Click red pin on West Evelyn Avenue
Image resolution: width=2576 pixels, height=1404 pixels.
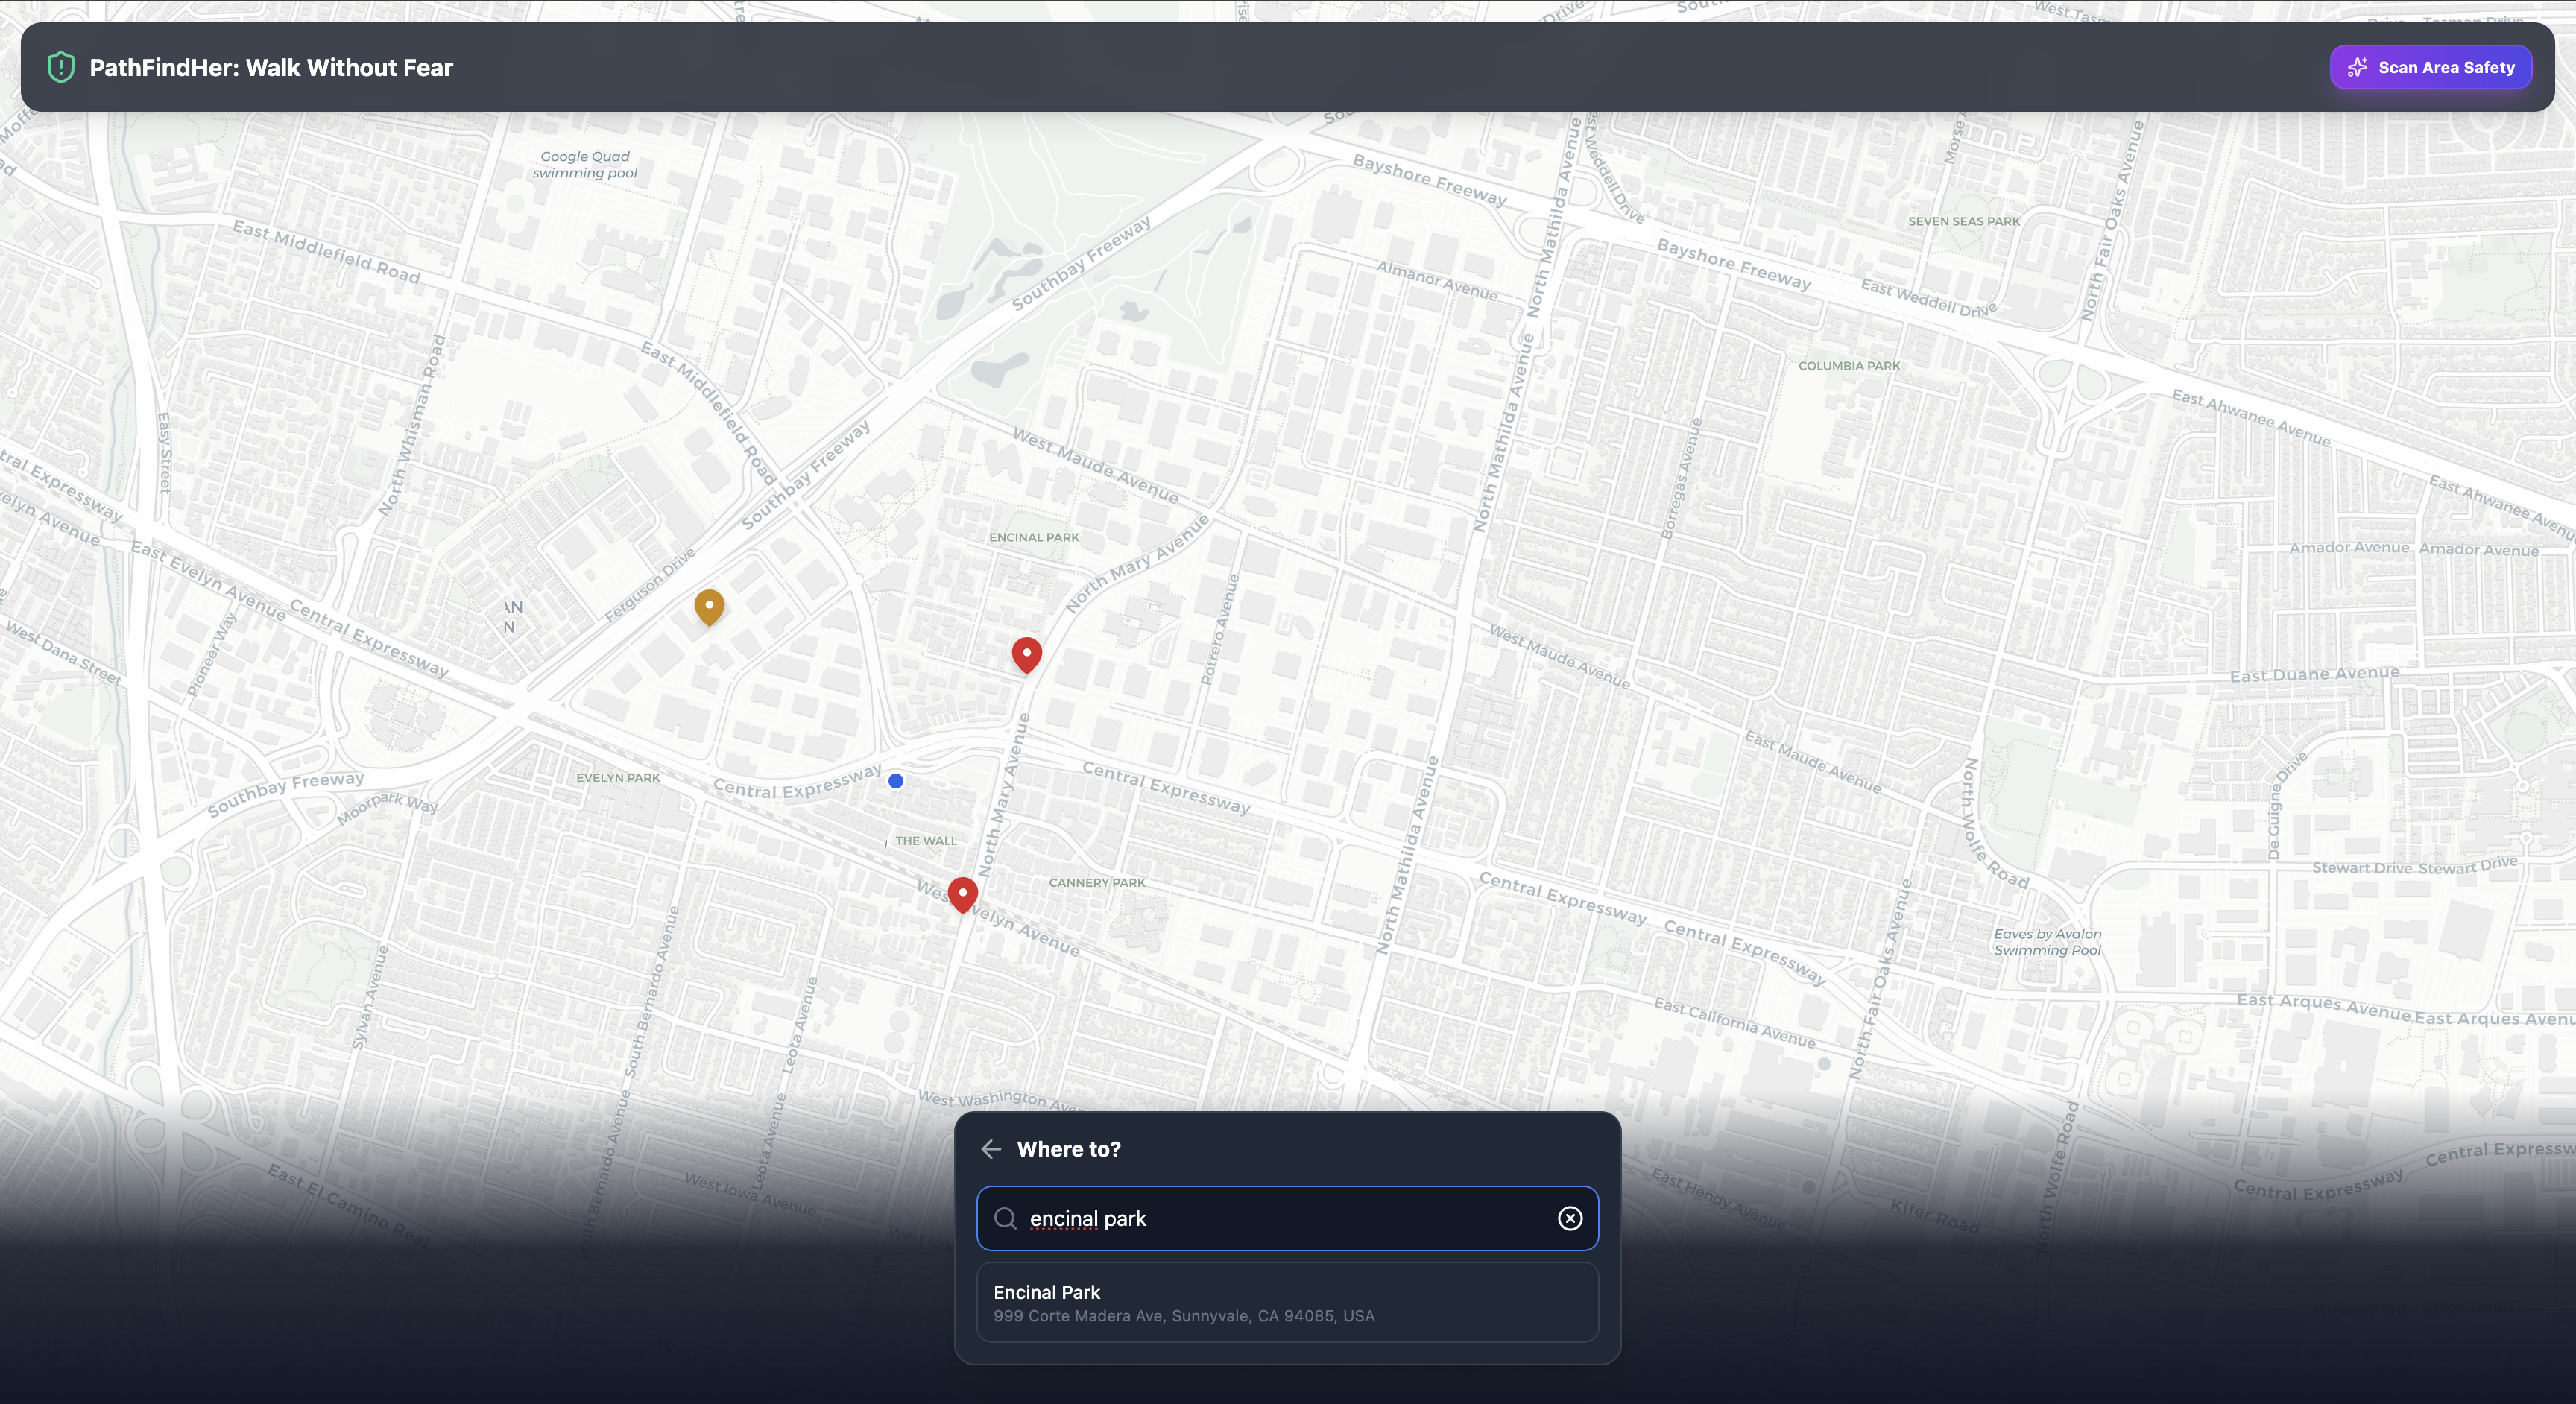click(962, 892)
